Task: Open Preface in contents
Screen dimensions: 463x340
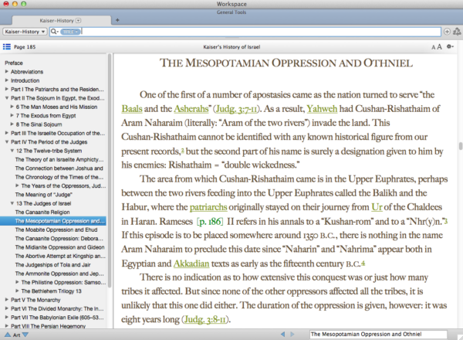Action: point(14,63)
